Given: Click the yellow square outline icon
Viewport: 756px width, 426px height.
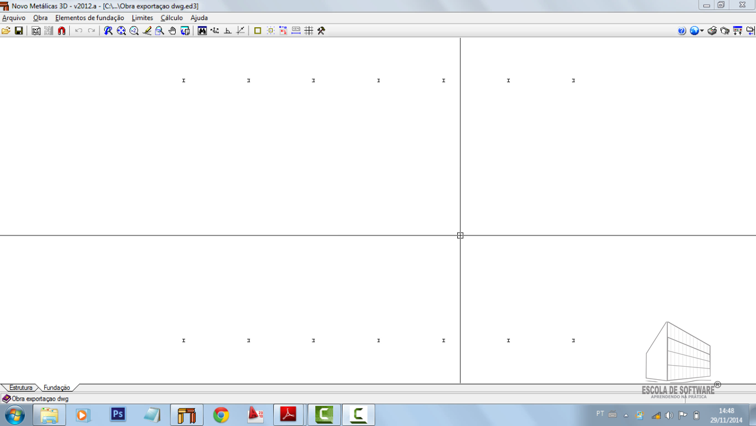Looking at the screenshot, I should (257, 31).
